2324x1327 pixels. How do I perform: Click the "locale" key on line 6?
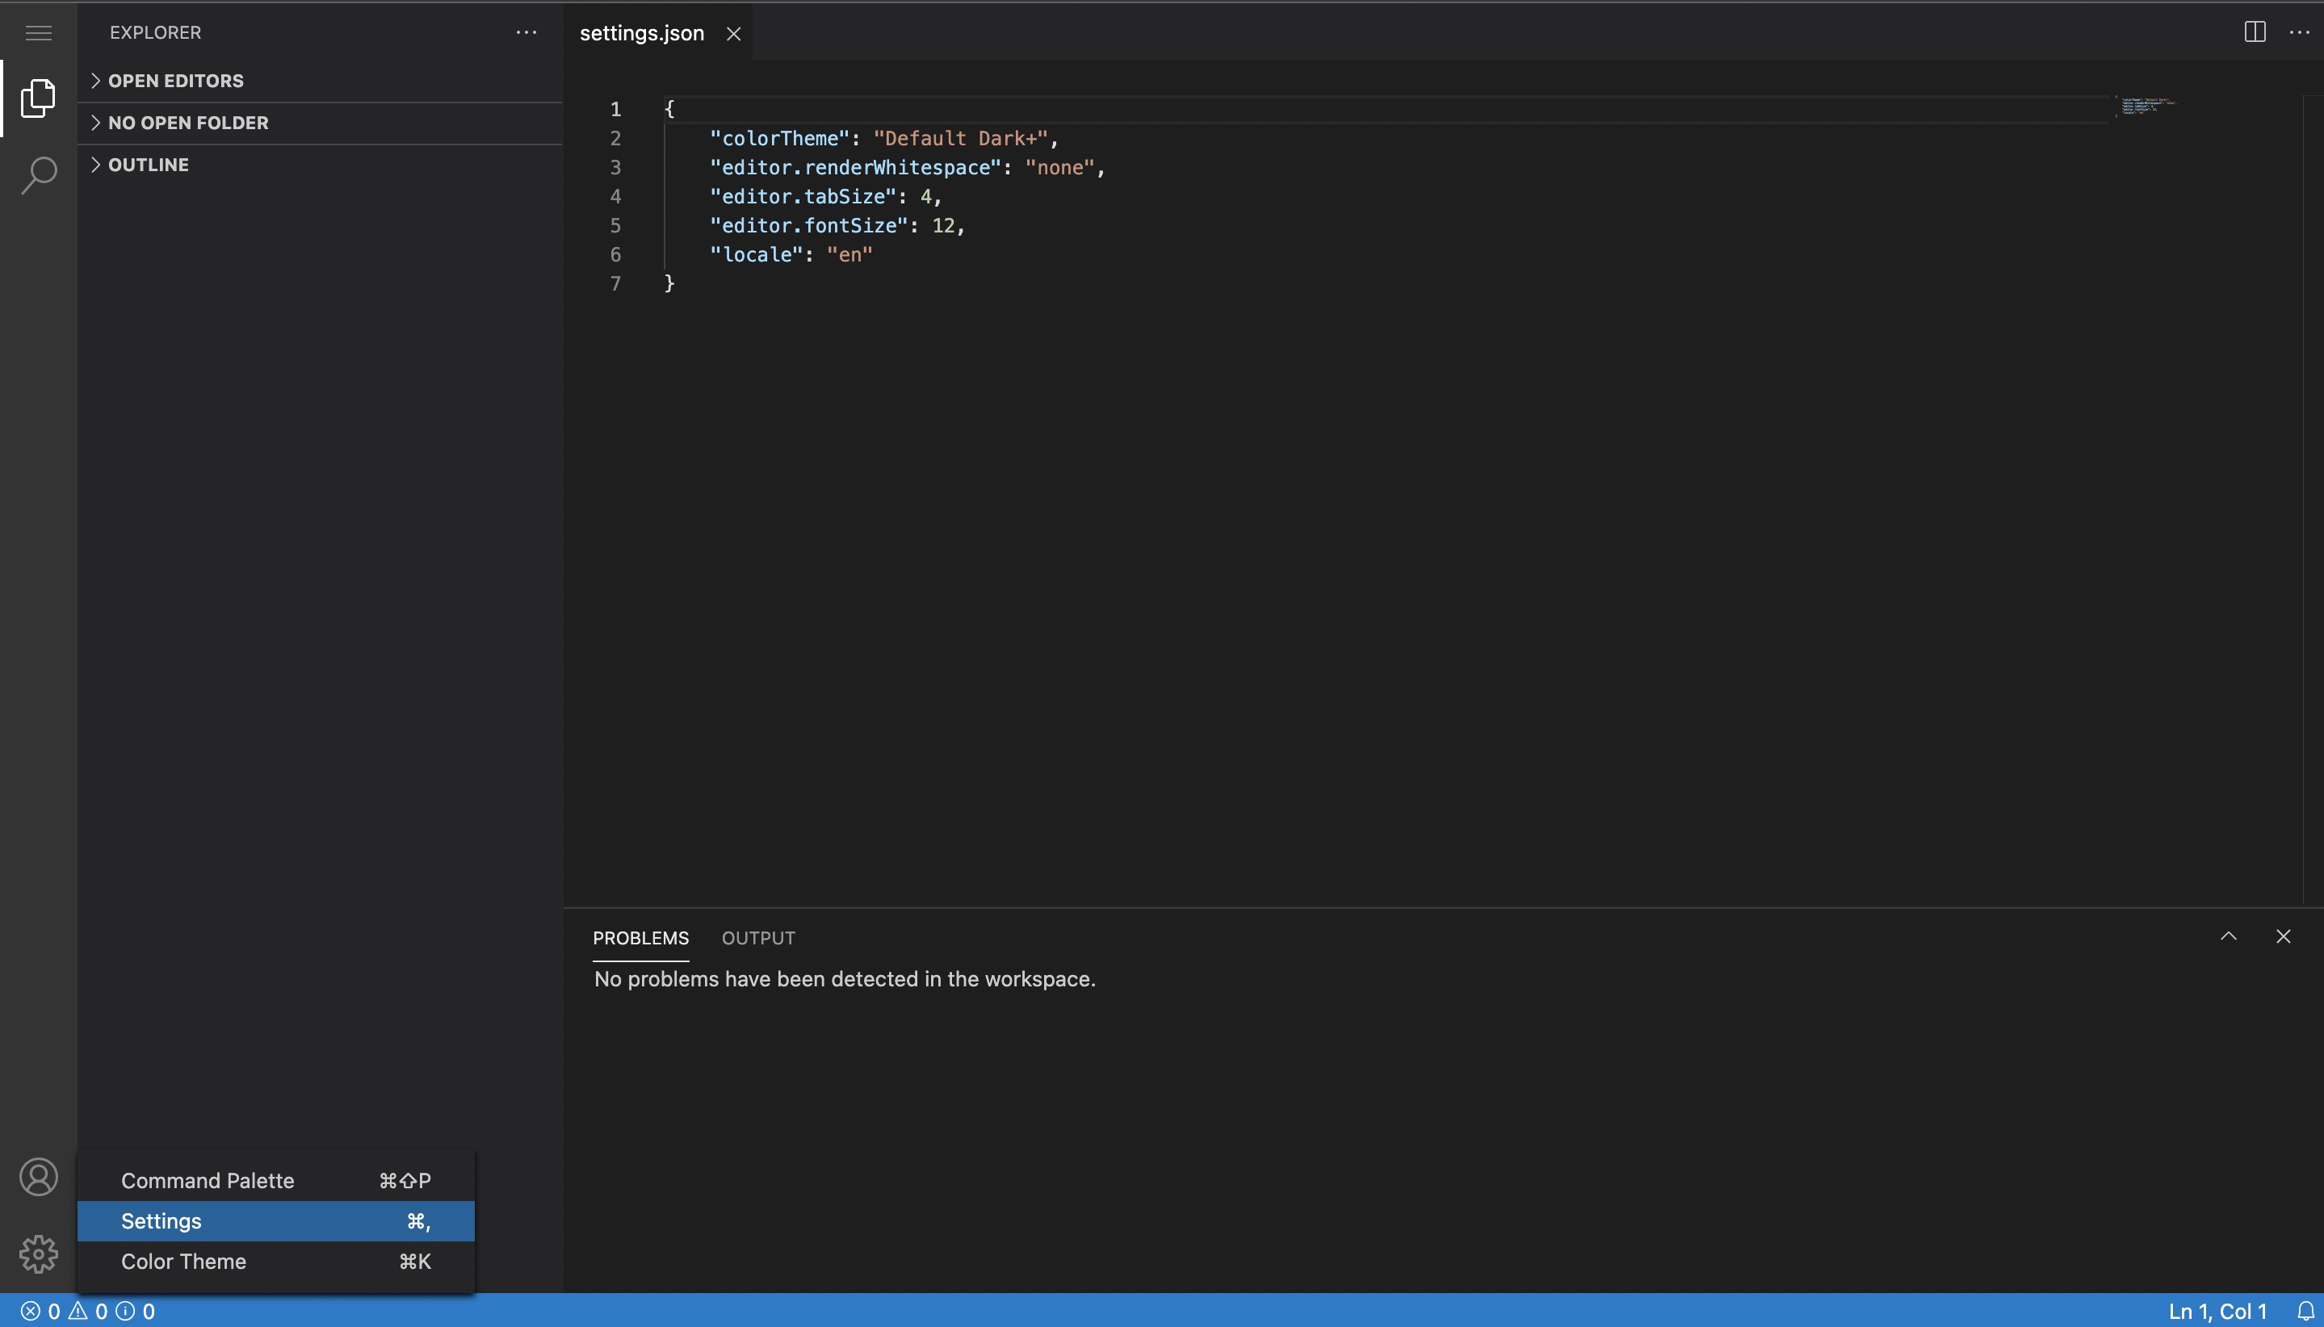(757, 254)
